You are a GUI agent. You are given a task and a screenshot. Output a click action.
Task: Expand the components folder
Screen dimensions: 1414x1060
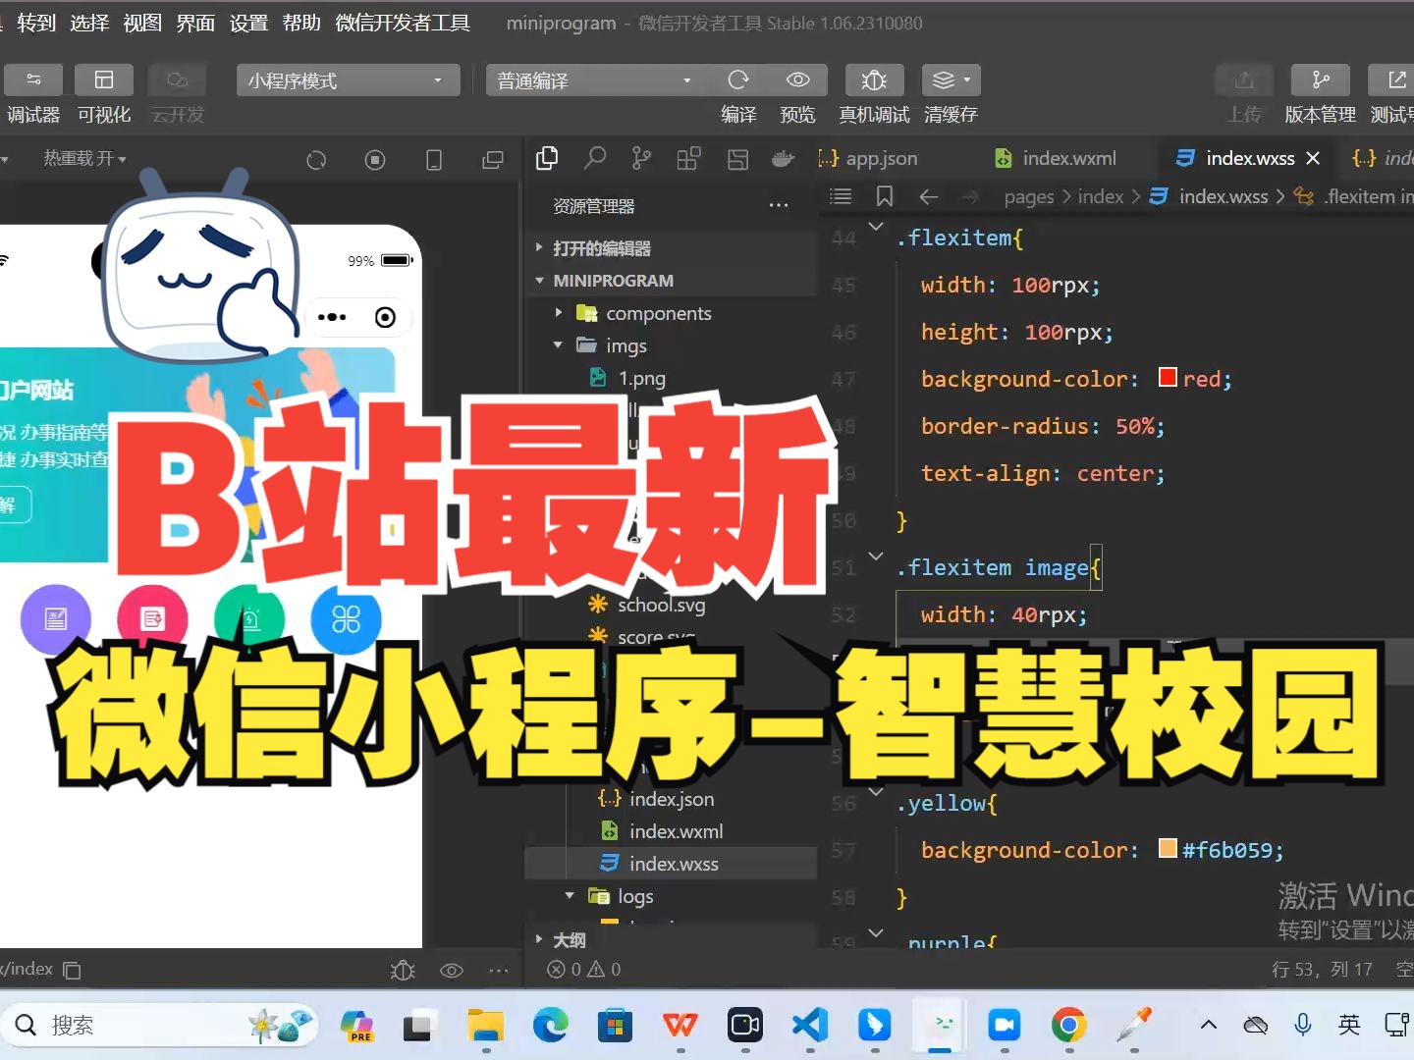(658, 313)
